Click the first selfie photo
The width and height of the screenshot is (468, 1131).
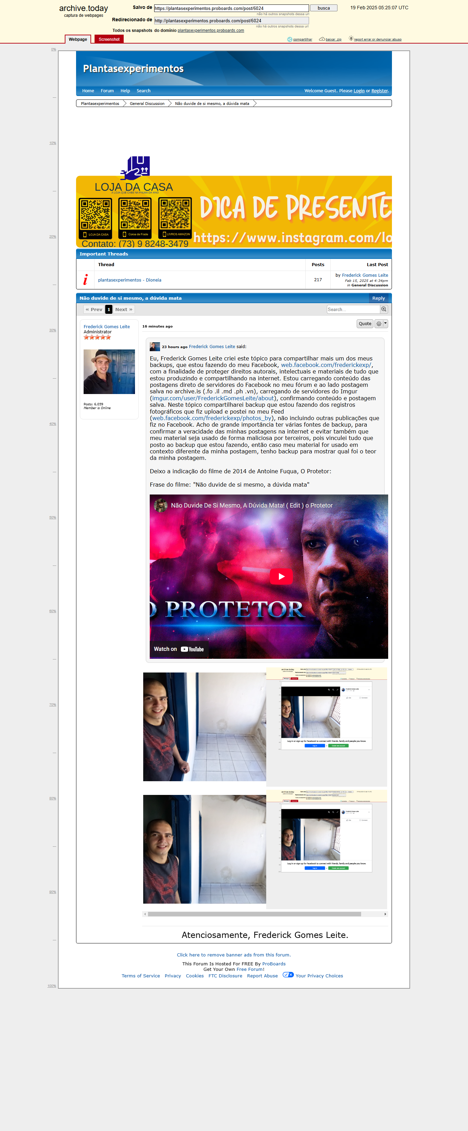tap(205, 727)
